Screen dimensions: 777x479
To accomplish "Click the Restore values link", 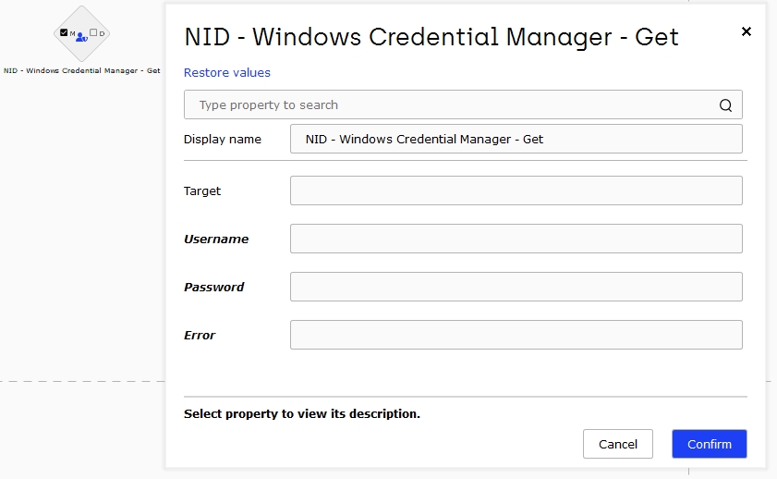I will (x=227, y=72).
